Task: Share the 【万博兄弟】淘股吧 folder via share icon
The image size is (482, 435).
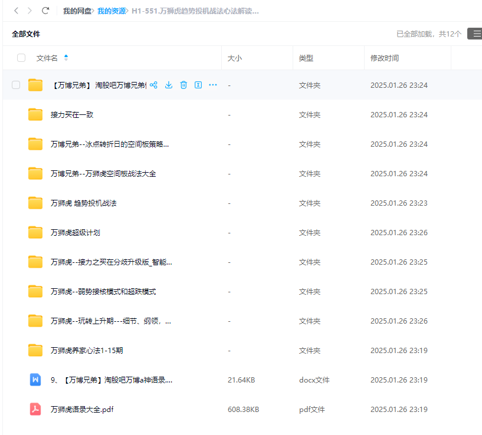Action: click(153, 85)
